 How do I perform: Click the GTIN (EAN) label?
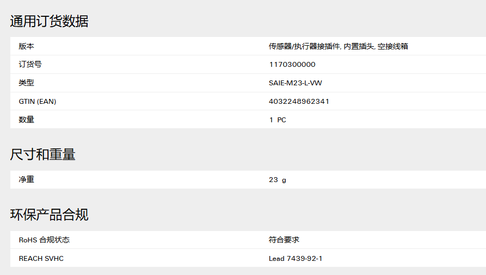(38, 101)
